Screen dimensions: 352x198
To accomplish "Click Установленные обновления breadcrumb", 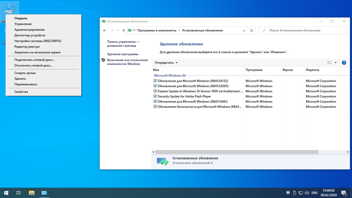I will click(x=202, y=30).
